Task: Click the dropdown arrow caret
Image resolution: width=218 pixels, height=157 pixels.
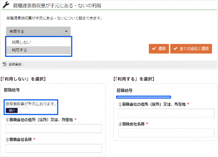Action: point(66,31)
